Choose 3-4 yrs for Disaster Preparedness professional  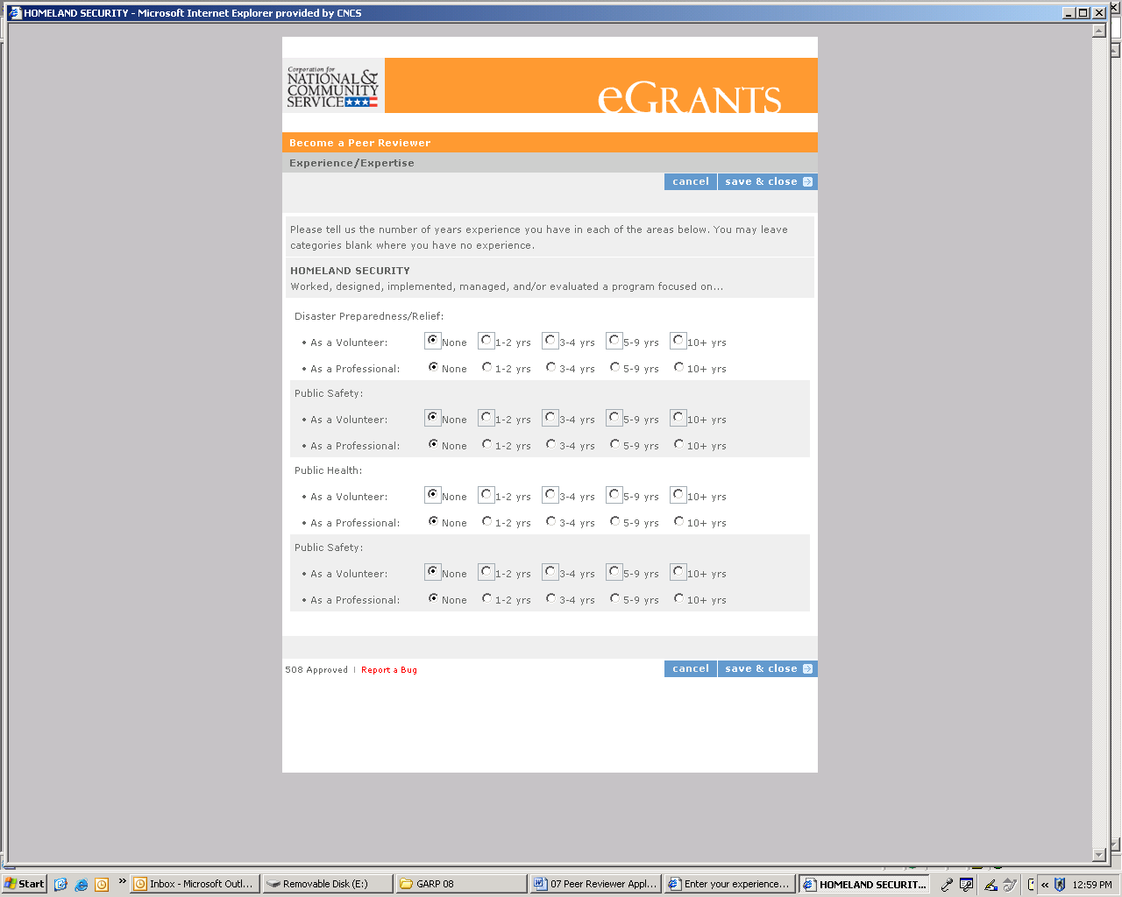pyautogui.click(x=550, y=367)
